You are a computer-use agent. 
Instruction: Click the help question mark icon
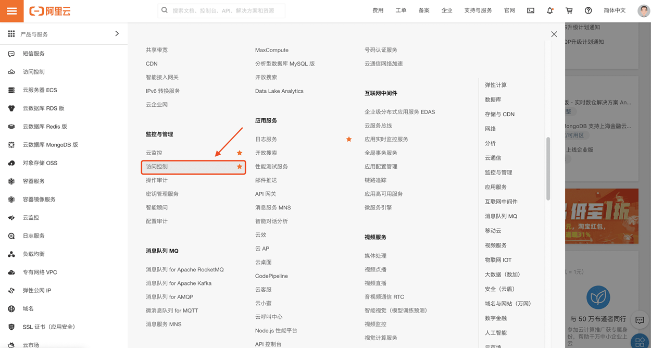point(588,10)
